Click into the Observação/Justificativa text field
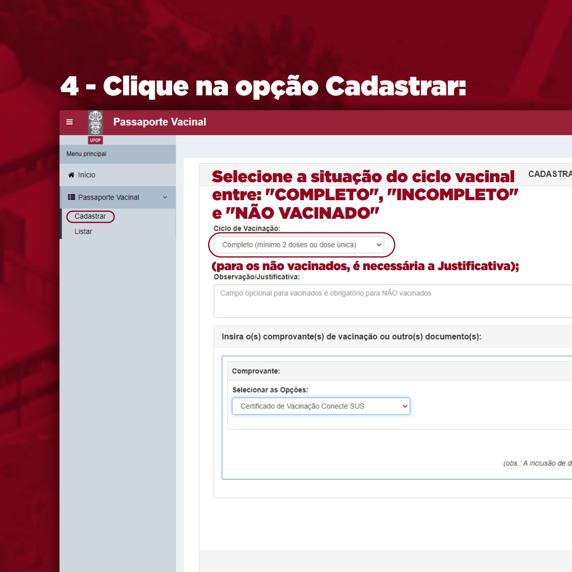 392,301
